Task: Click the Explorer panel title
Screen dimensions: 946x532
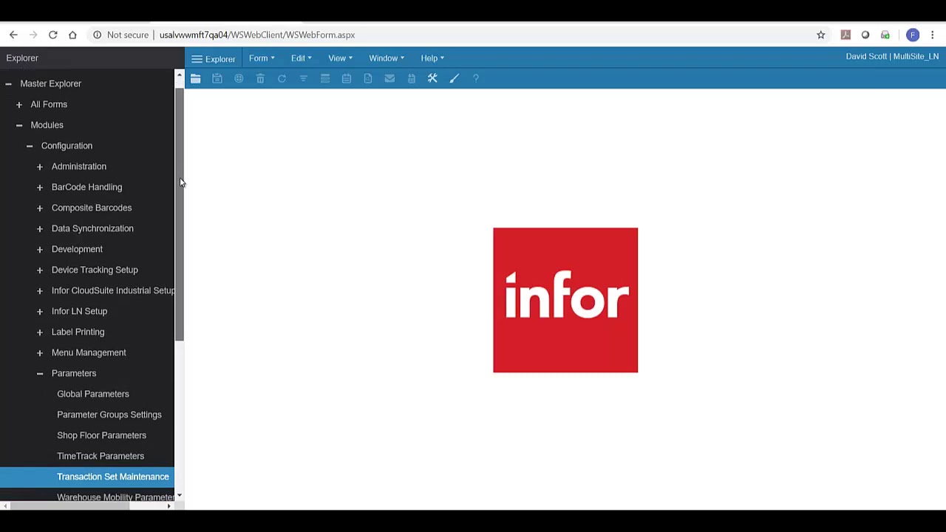Action: pos(22,58)
